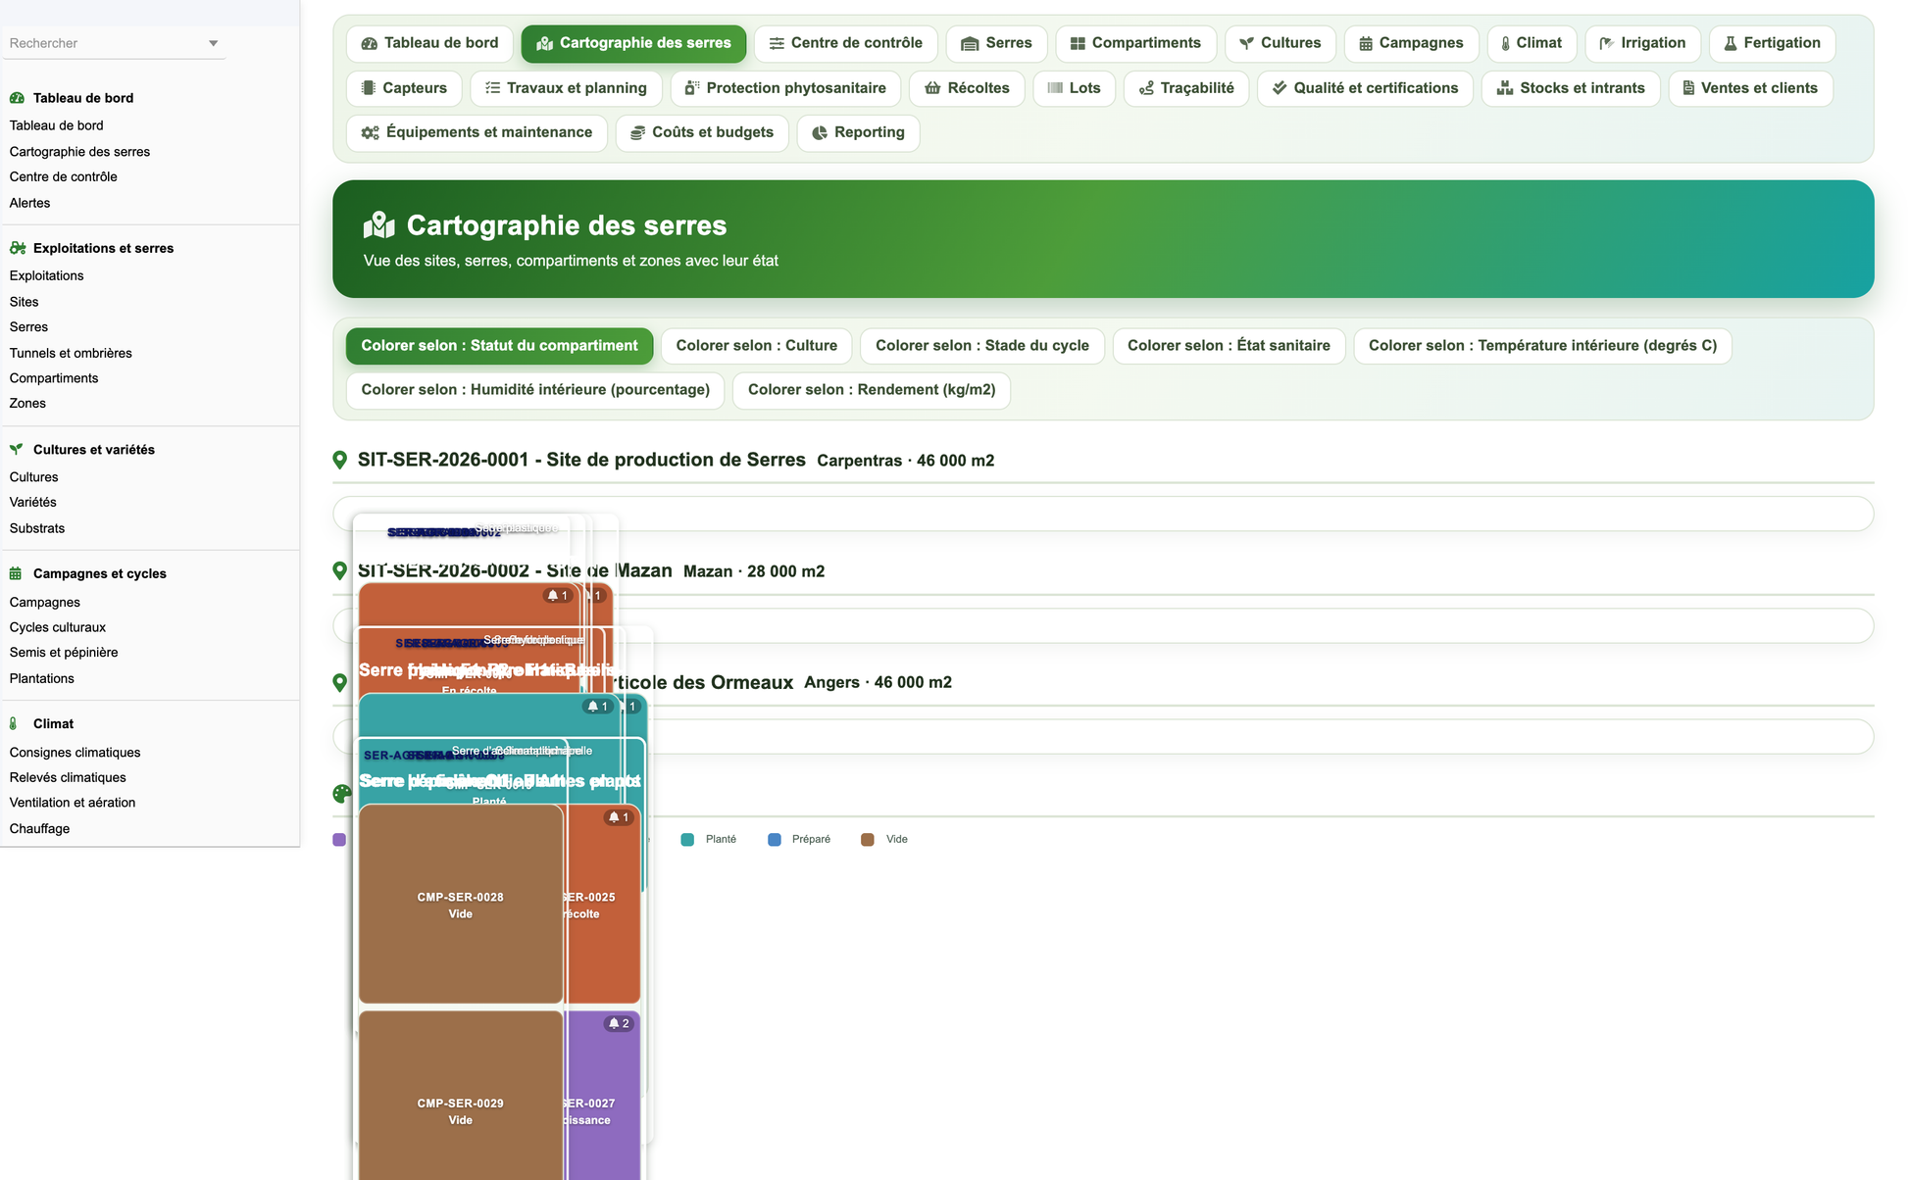This screenshot has height=1180, width=1908.
Task: Open compartment card CMP-SER-0028 Vide
Action: (x=461, y=905)
